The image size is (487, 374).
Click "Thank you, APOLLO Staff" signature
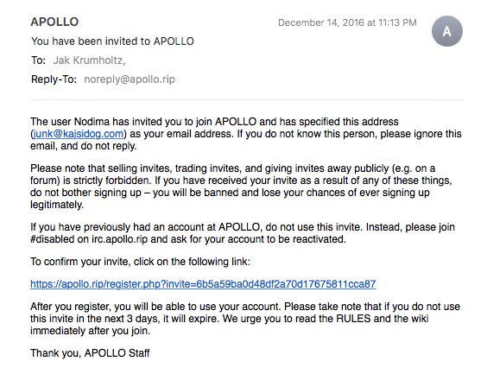[90, 353]
